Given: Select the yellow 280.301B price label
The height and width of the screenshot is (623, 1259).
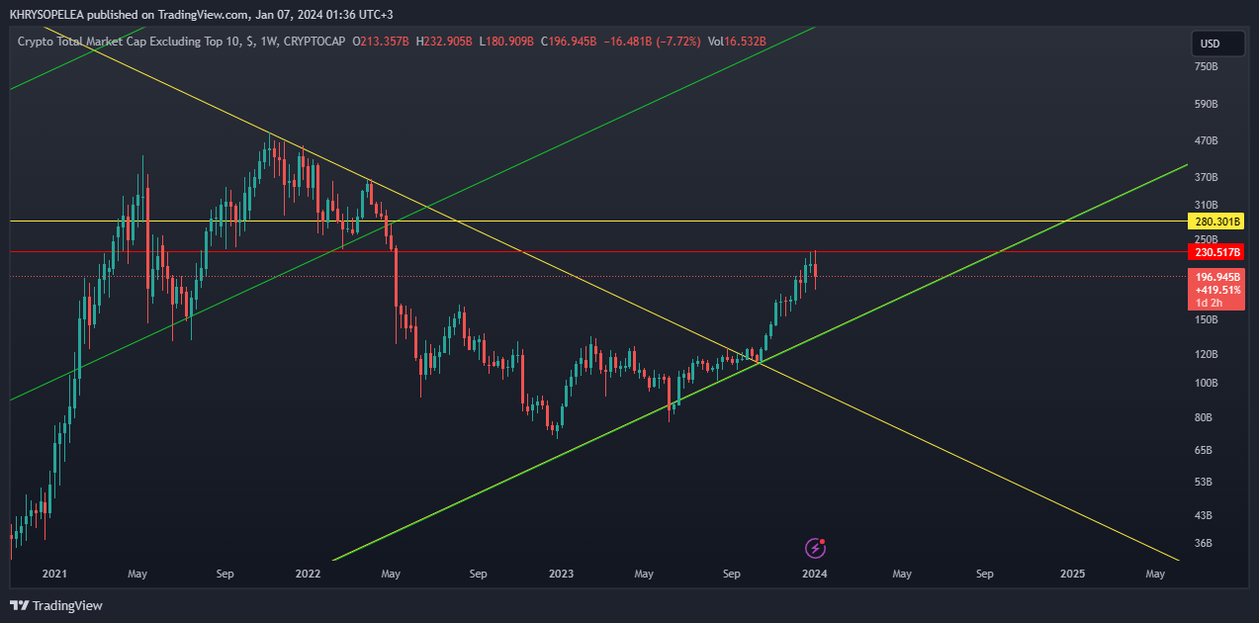Looking at the screenshot, I should [1216, 221].
